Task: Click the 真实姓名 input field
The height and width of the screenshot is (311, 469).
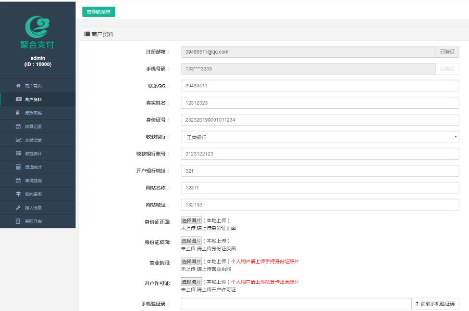Action: click(320, 102)
